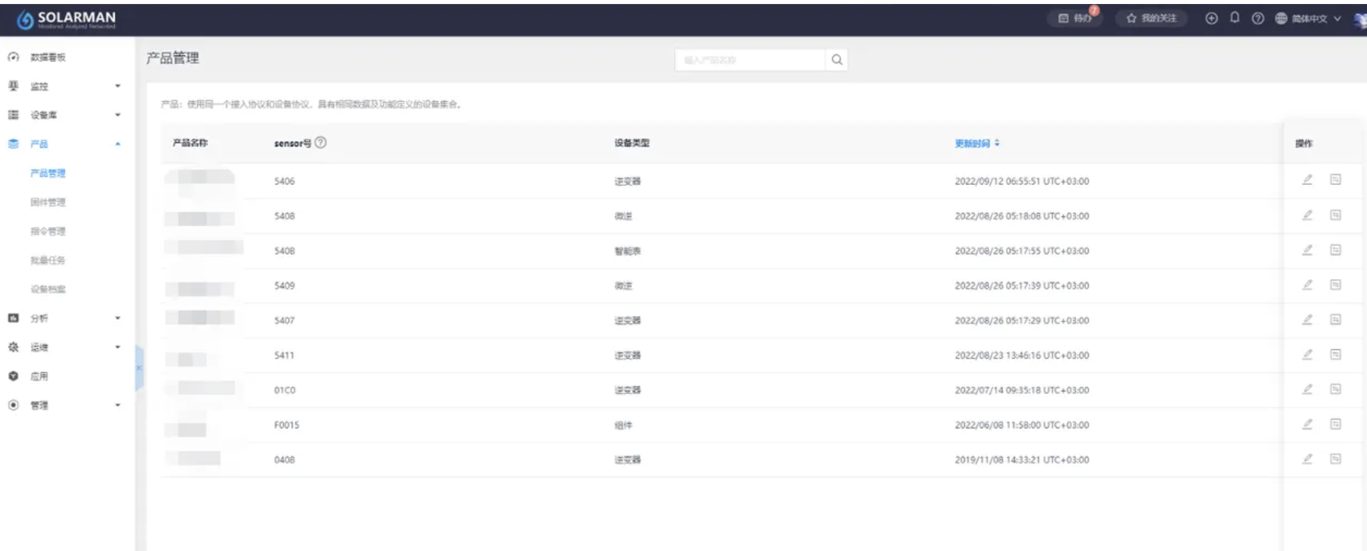This screenshot has height=551, width=1367.
Task: Click the plus add icon in header
Action: coord(1211,19)
